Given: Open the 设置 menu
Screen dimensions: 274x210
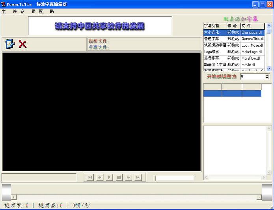Looking at the screenshot, I should 28,11.
